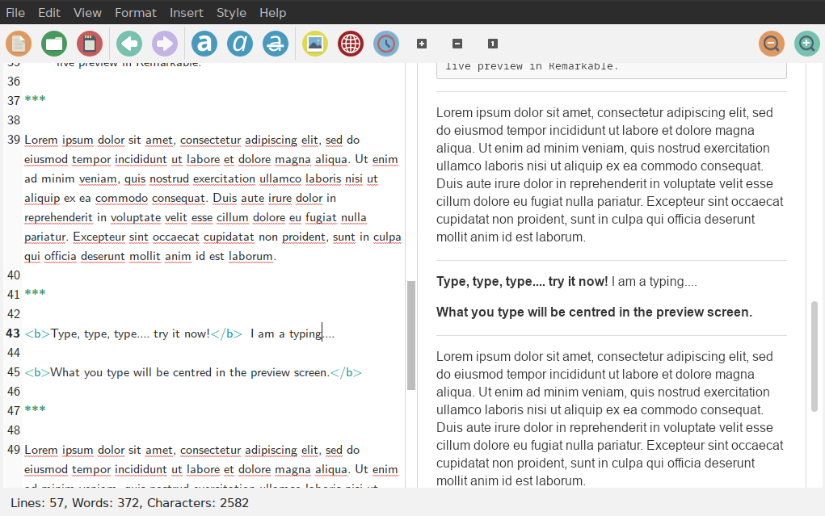Zoom out with orange magnifier icon
Screen dimensions: 825x516
click(772, 44)
